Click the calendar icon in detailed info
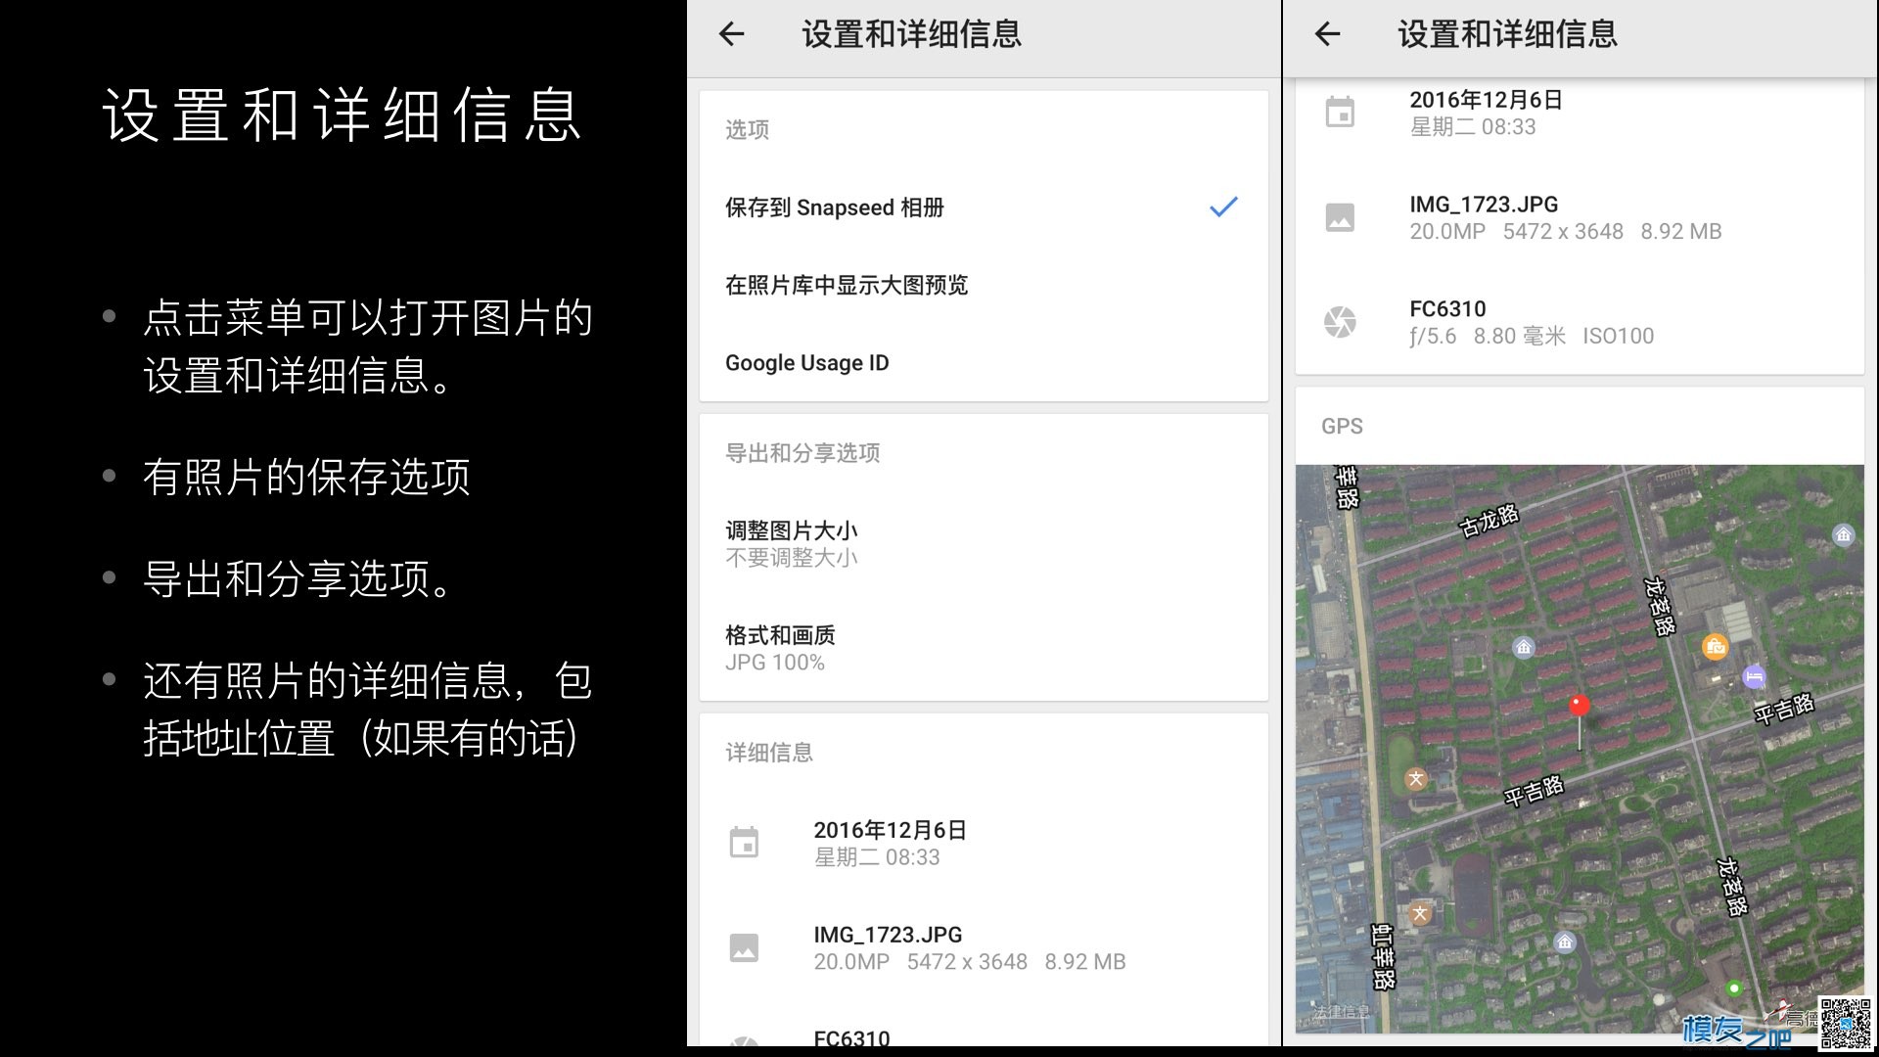The width and height of the screenshot is (1879, 1057). (x=746, y=840)
